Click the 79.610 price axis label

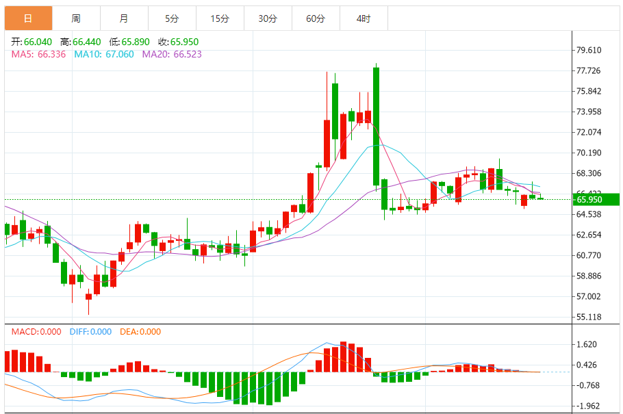[589, 50]
